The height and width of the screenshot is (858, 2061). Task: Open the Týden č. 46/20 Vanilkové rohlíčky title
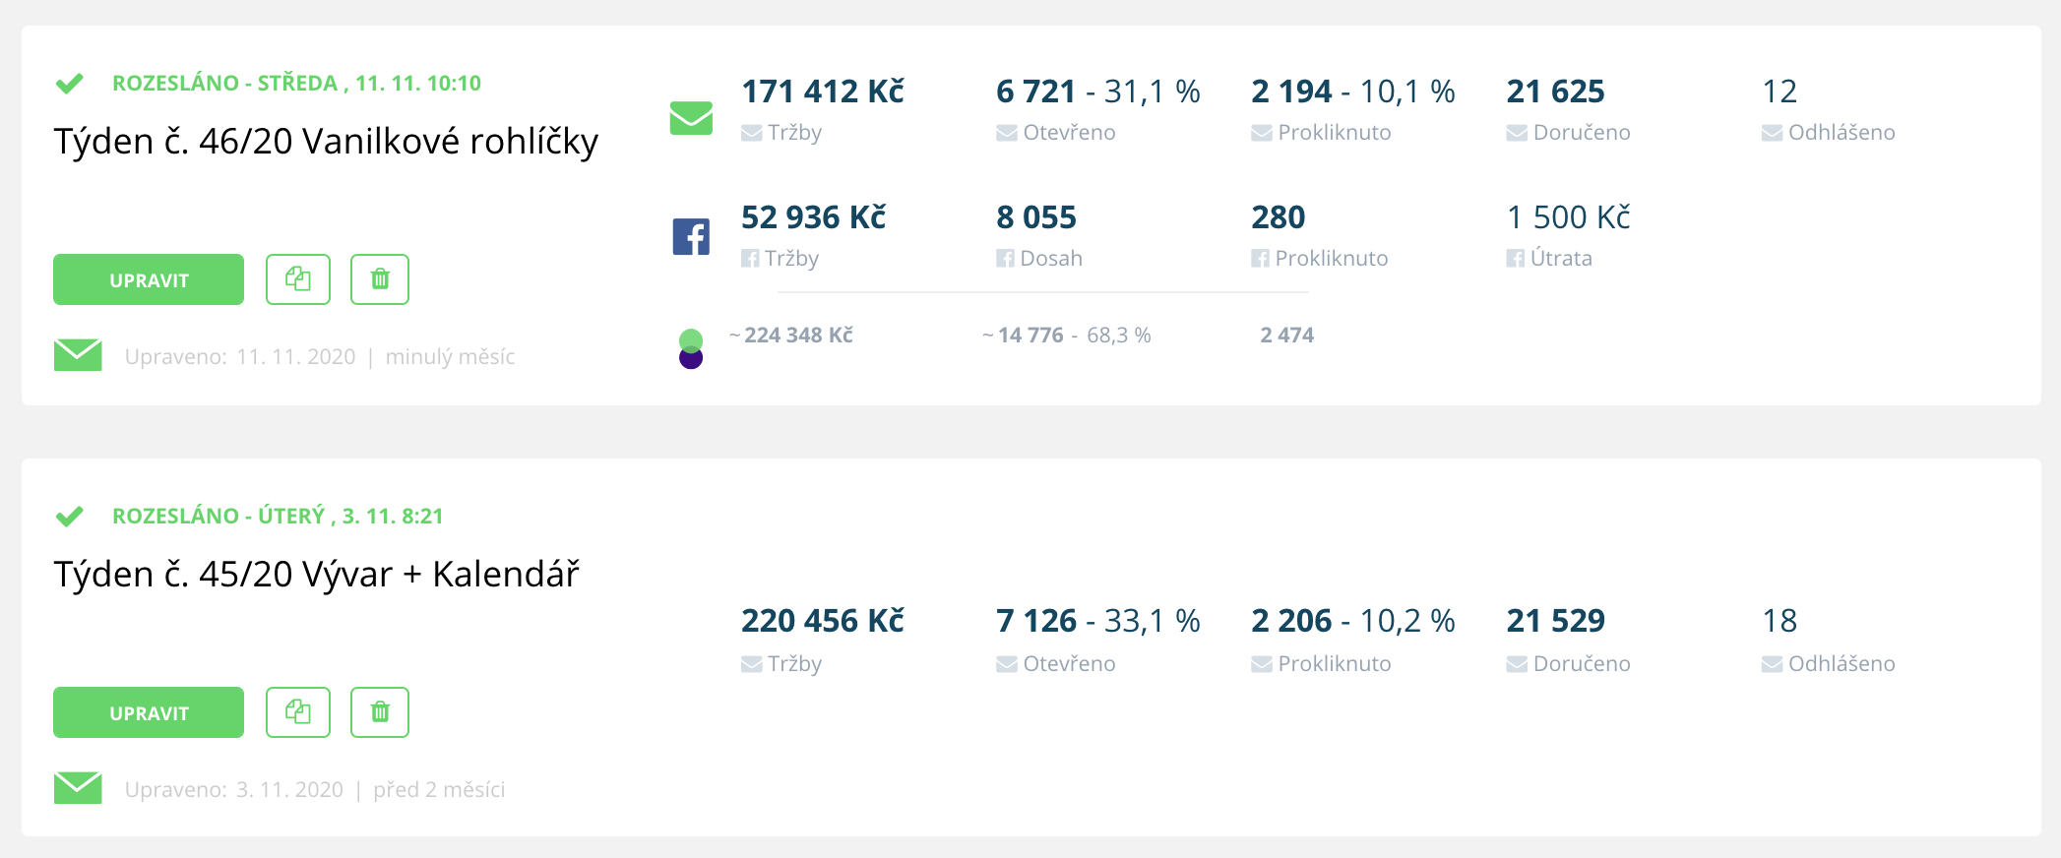pos(326,142)
